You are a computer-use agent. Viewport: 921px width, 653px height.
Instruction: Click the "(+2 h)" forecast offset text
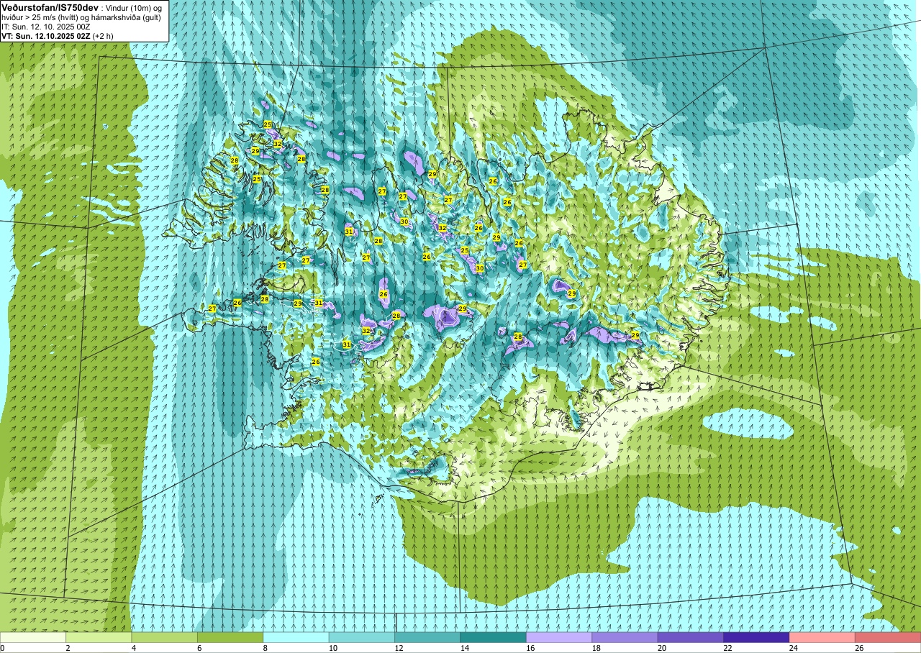tap(103, 36)
